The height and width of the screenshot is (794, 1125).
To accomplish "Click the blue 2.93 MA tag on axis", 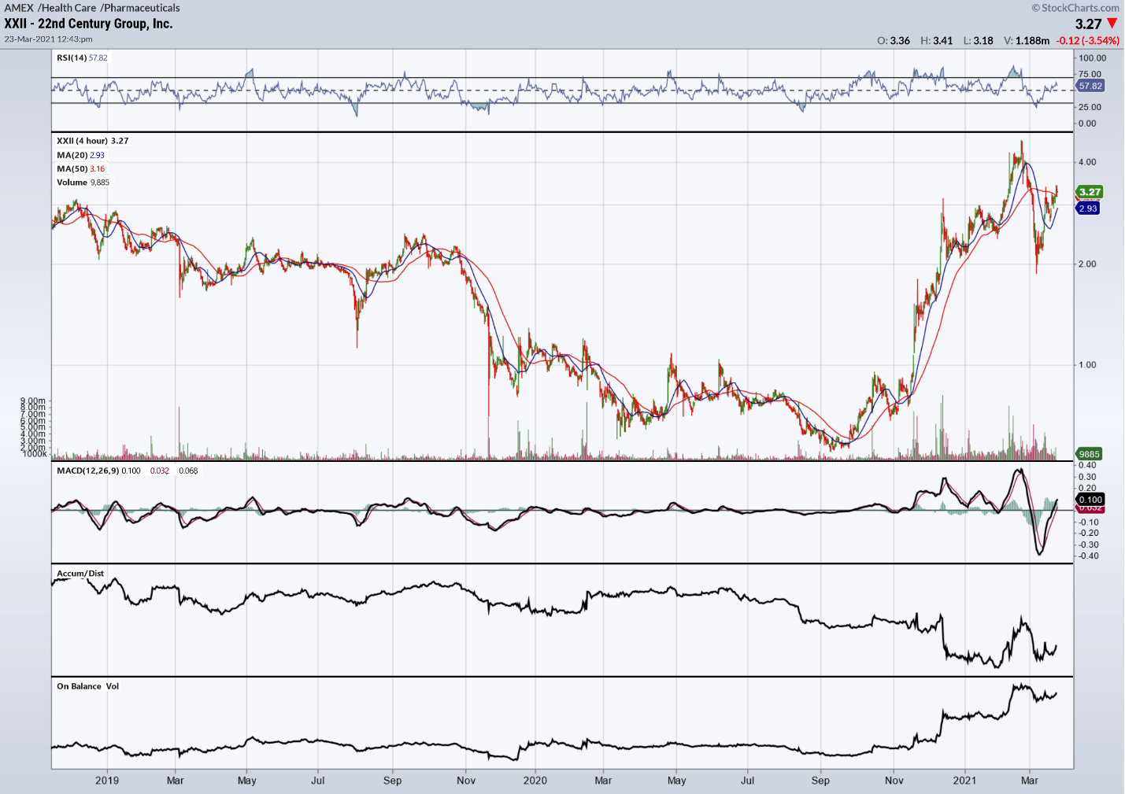I will 1088,209.
